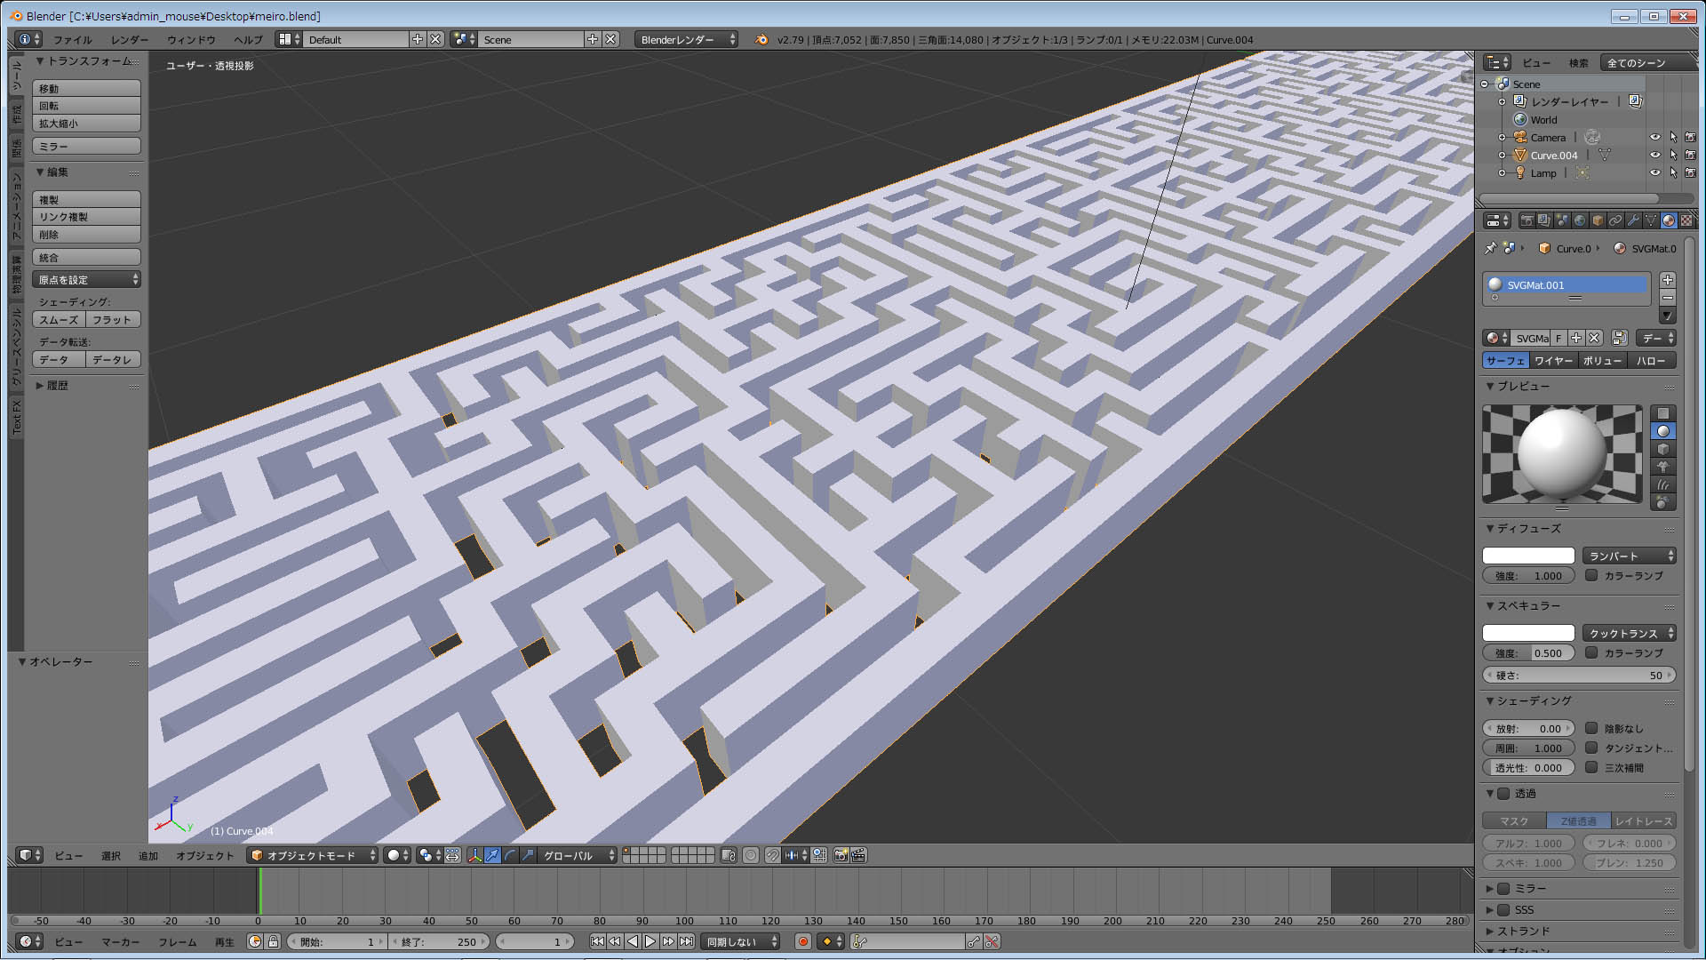Open the ウィンドウ menu

tap(191, 40)
